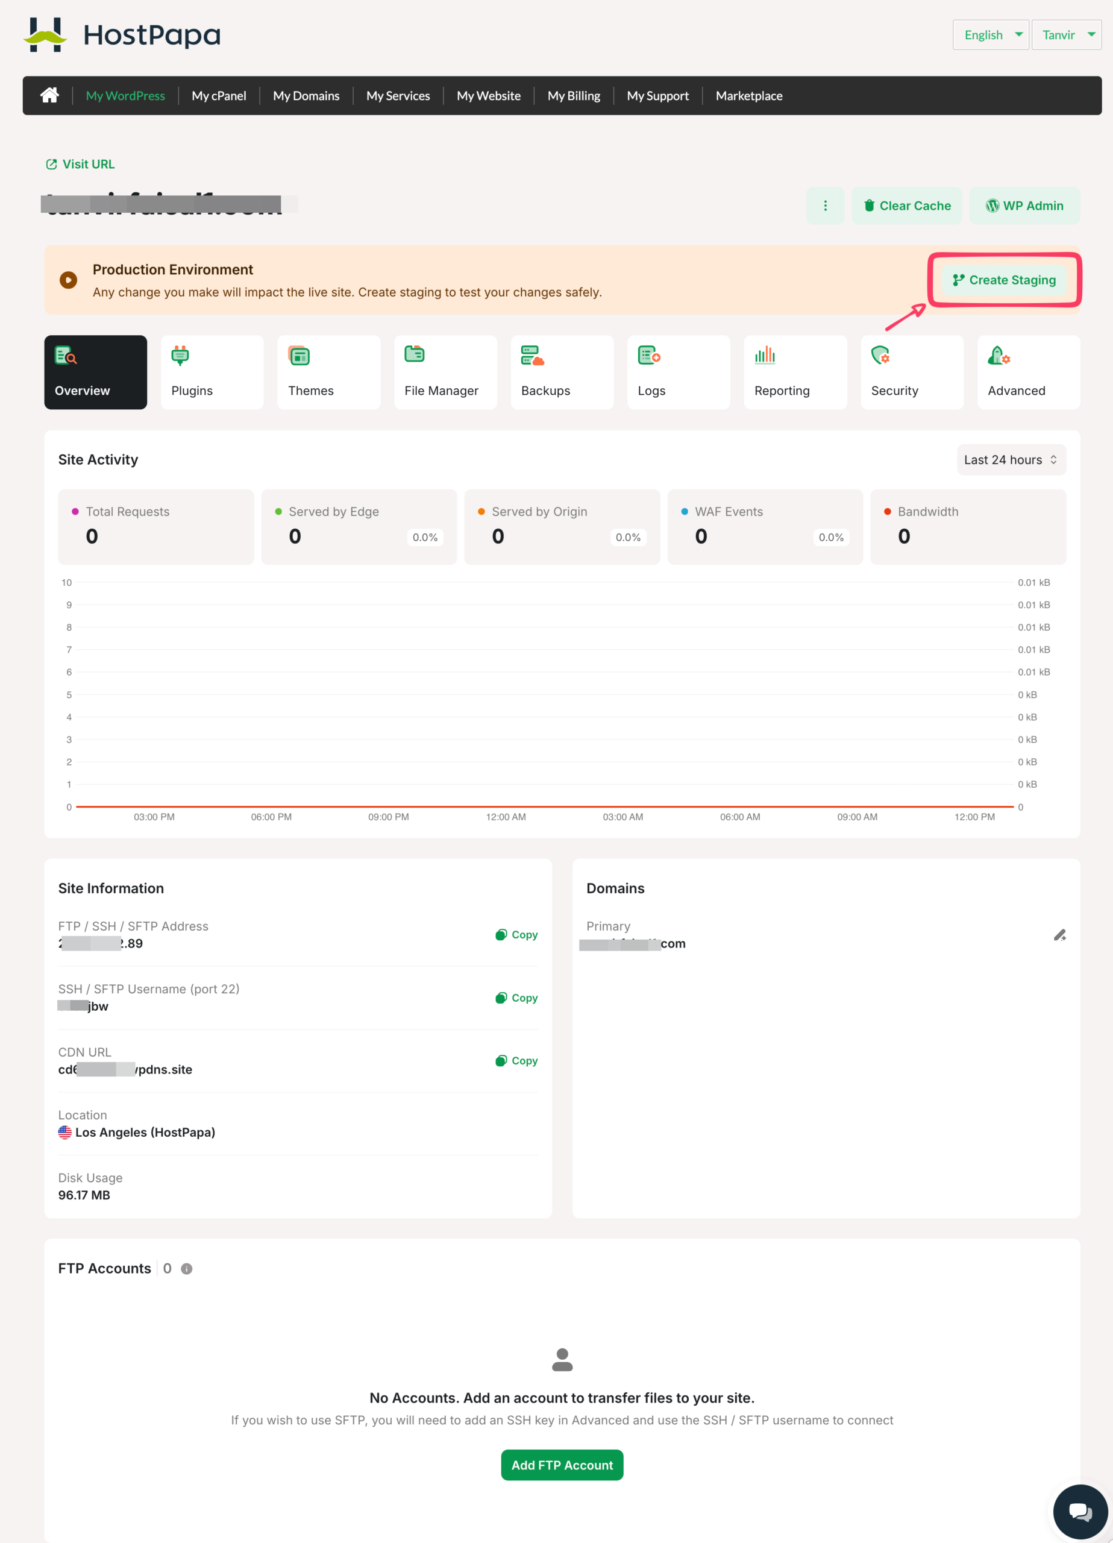
Task: Open the live chat bubble
Action: coord(1080,1512)
